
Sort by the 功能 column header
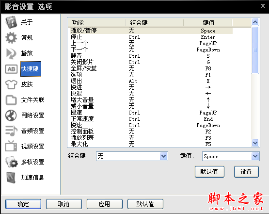(96, 23)
